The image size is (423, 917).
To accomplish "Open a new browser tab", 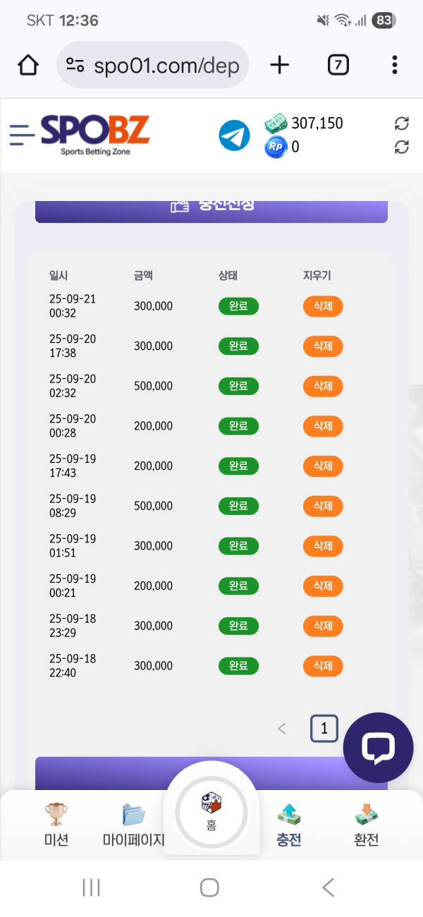I will 280,66.
